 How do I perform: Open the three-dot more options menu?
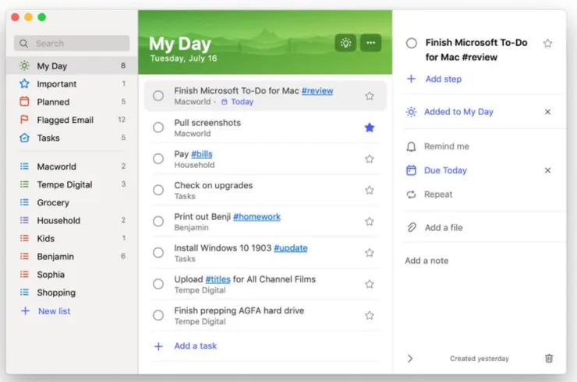370,43
